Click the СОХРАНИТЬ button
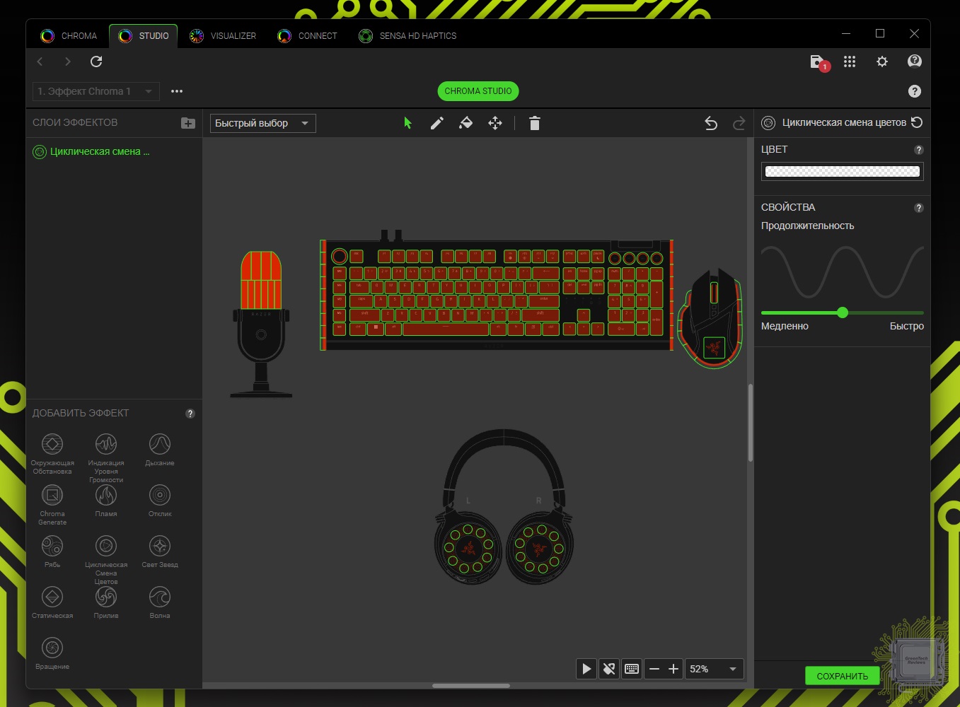Image resolution: width=960 pixels, height=707 pixels. 842,676
